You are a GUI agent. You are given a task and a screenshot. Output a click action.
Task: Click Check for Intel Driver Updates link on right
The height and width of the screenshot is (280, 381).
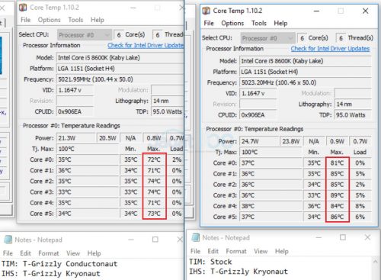point(330,49)
